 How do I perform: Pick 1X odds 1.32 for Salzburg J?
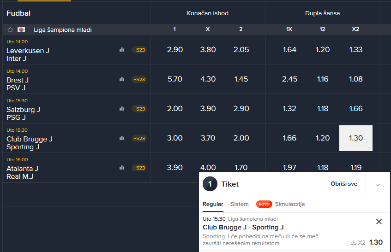pyautogui.click(x=289, y=109)
